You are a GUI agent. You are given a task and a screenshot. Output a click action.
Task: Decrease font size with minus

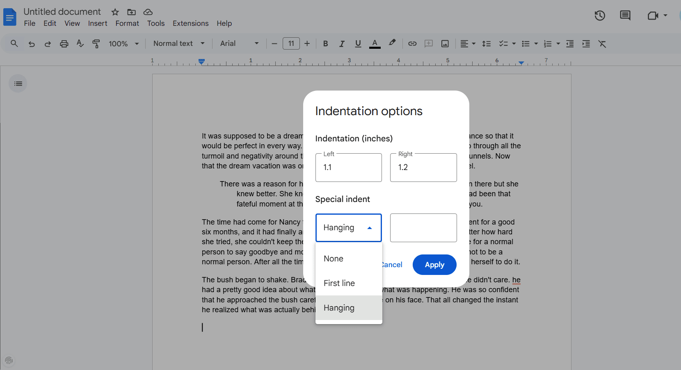[274, 43]
